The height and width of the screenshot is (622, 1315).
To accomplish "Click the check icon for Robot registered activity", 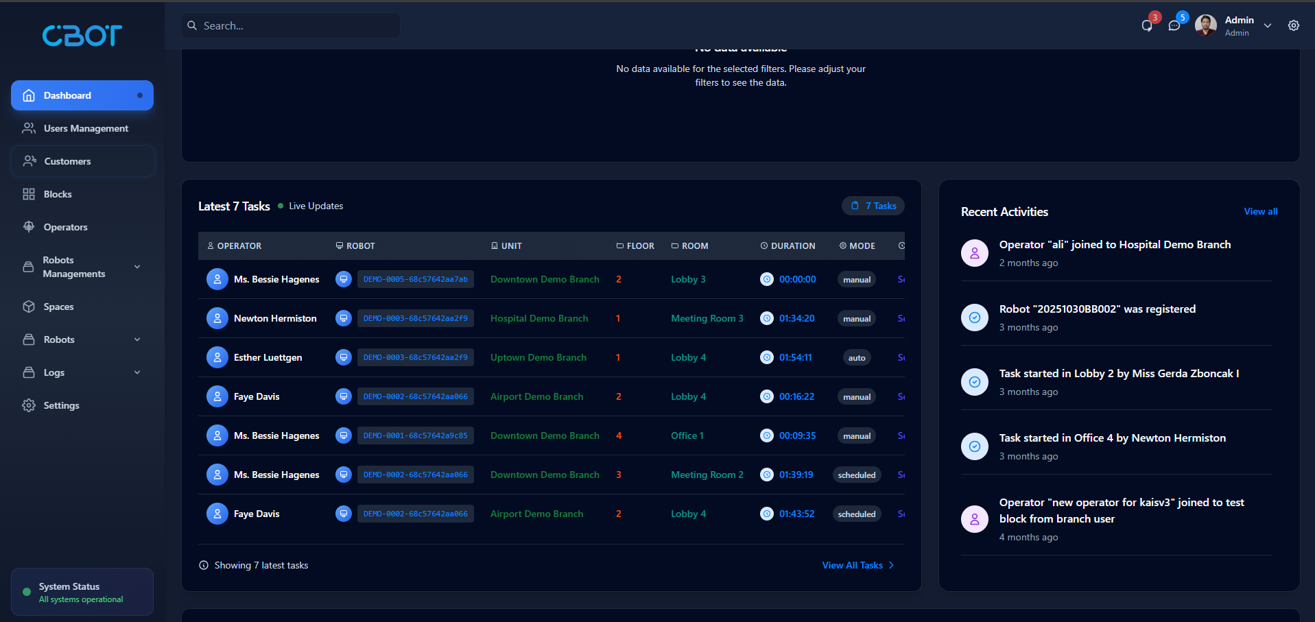I will (x=974, y=317).
